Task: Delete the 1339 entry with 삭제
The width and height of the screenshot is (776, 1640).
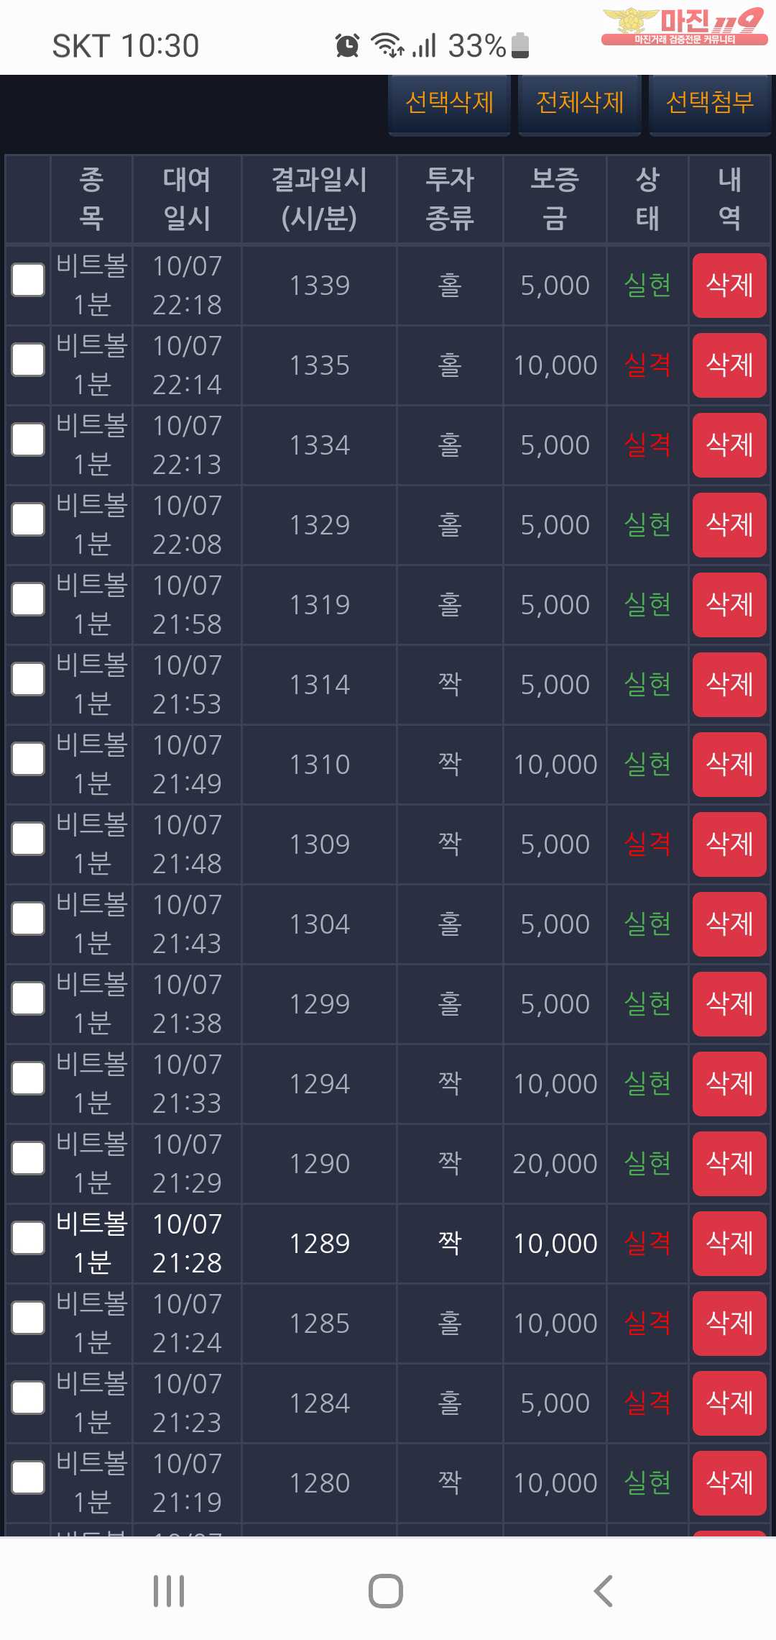Action: pos(729,286)
